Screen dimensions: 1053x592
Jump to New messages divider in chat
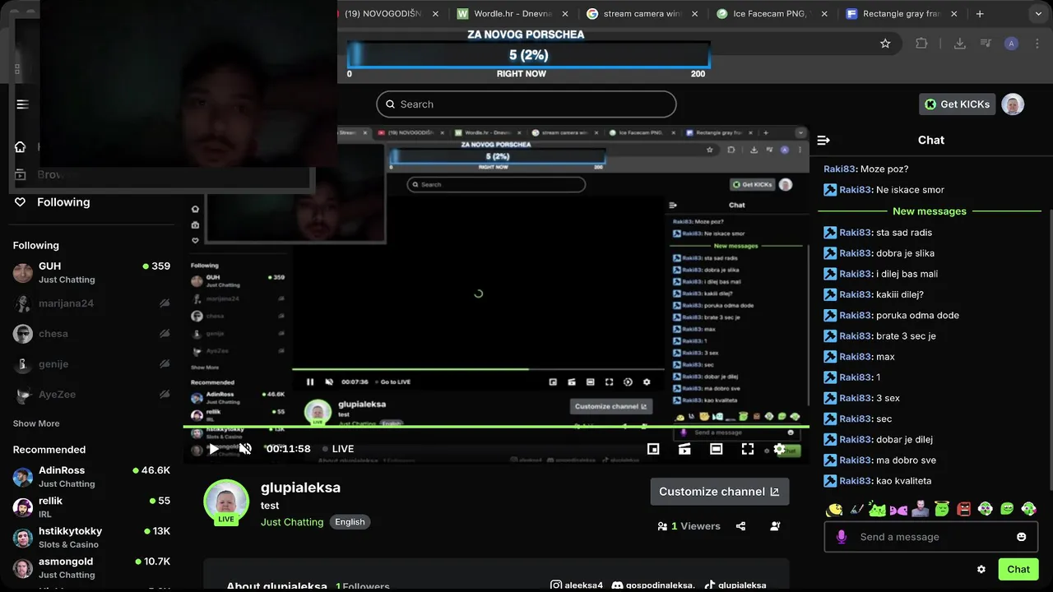coord(930,211)
